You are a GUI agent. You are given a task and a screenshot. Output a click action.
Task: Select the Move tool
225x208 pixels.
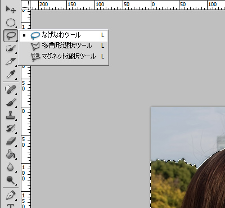coord(11,9)
